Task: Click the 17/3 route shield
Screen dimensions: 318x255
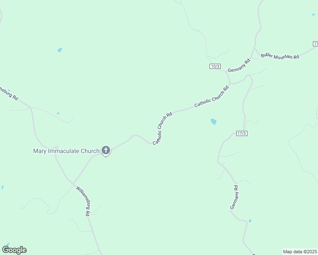Action: tap(242, 133)
